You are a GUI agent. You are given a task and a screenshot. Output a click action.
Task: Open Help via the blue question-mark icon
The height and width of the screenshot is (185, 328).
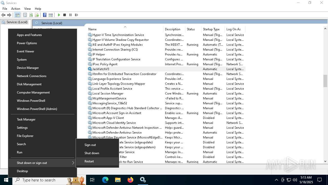45,15
